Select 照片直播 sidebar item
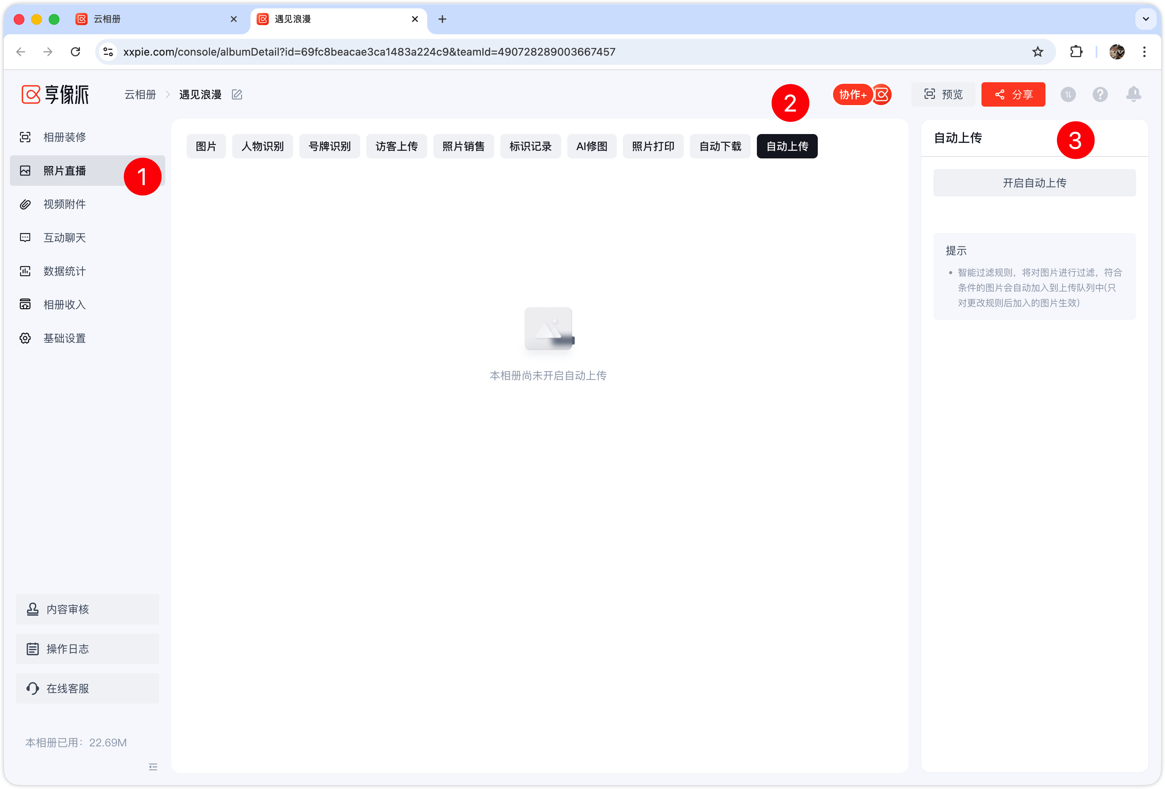 [x=87, y=171]
